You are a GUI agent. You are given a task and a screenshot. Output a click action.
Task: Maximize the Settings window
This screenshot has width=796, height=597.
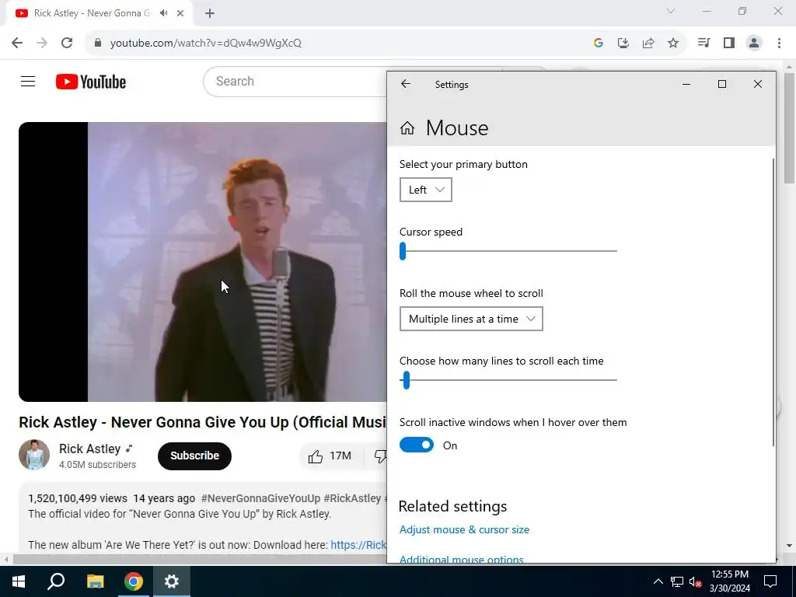[722, 84]
